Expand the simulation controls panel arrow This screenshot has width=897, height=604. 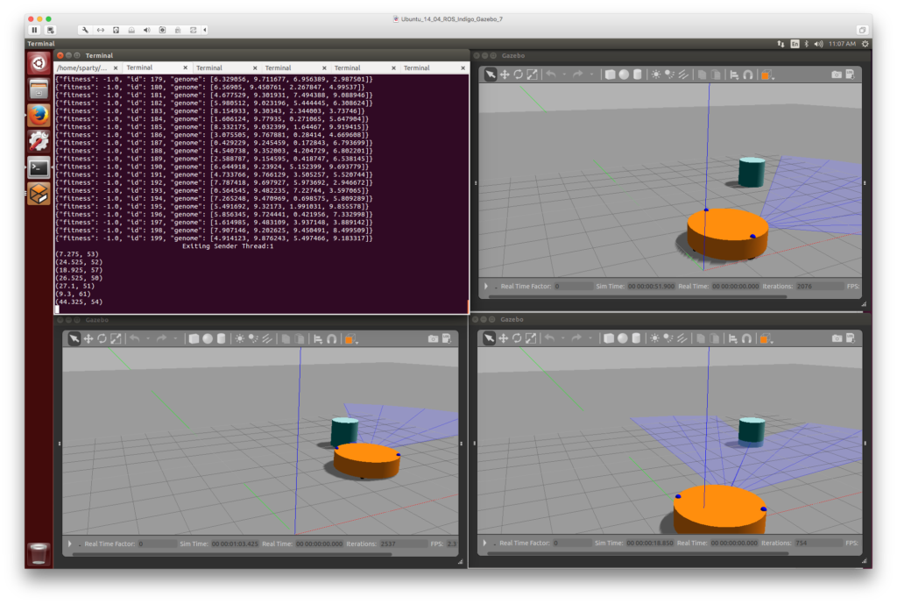486,286
